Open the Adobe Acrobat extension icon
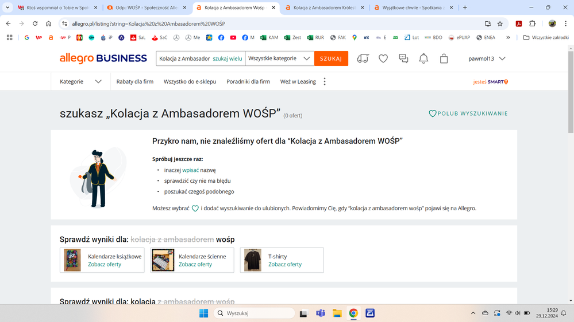This screenshot has height=322, width=574. (519, 23)
